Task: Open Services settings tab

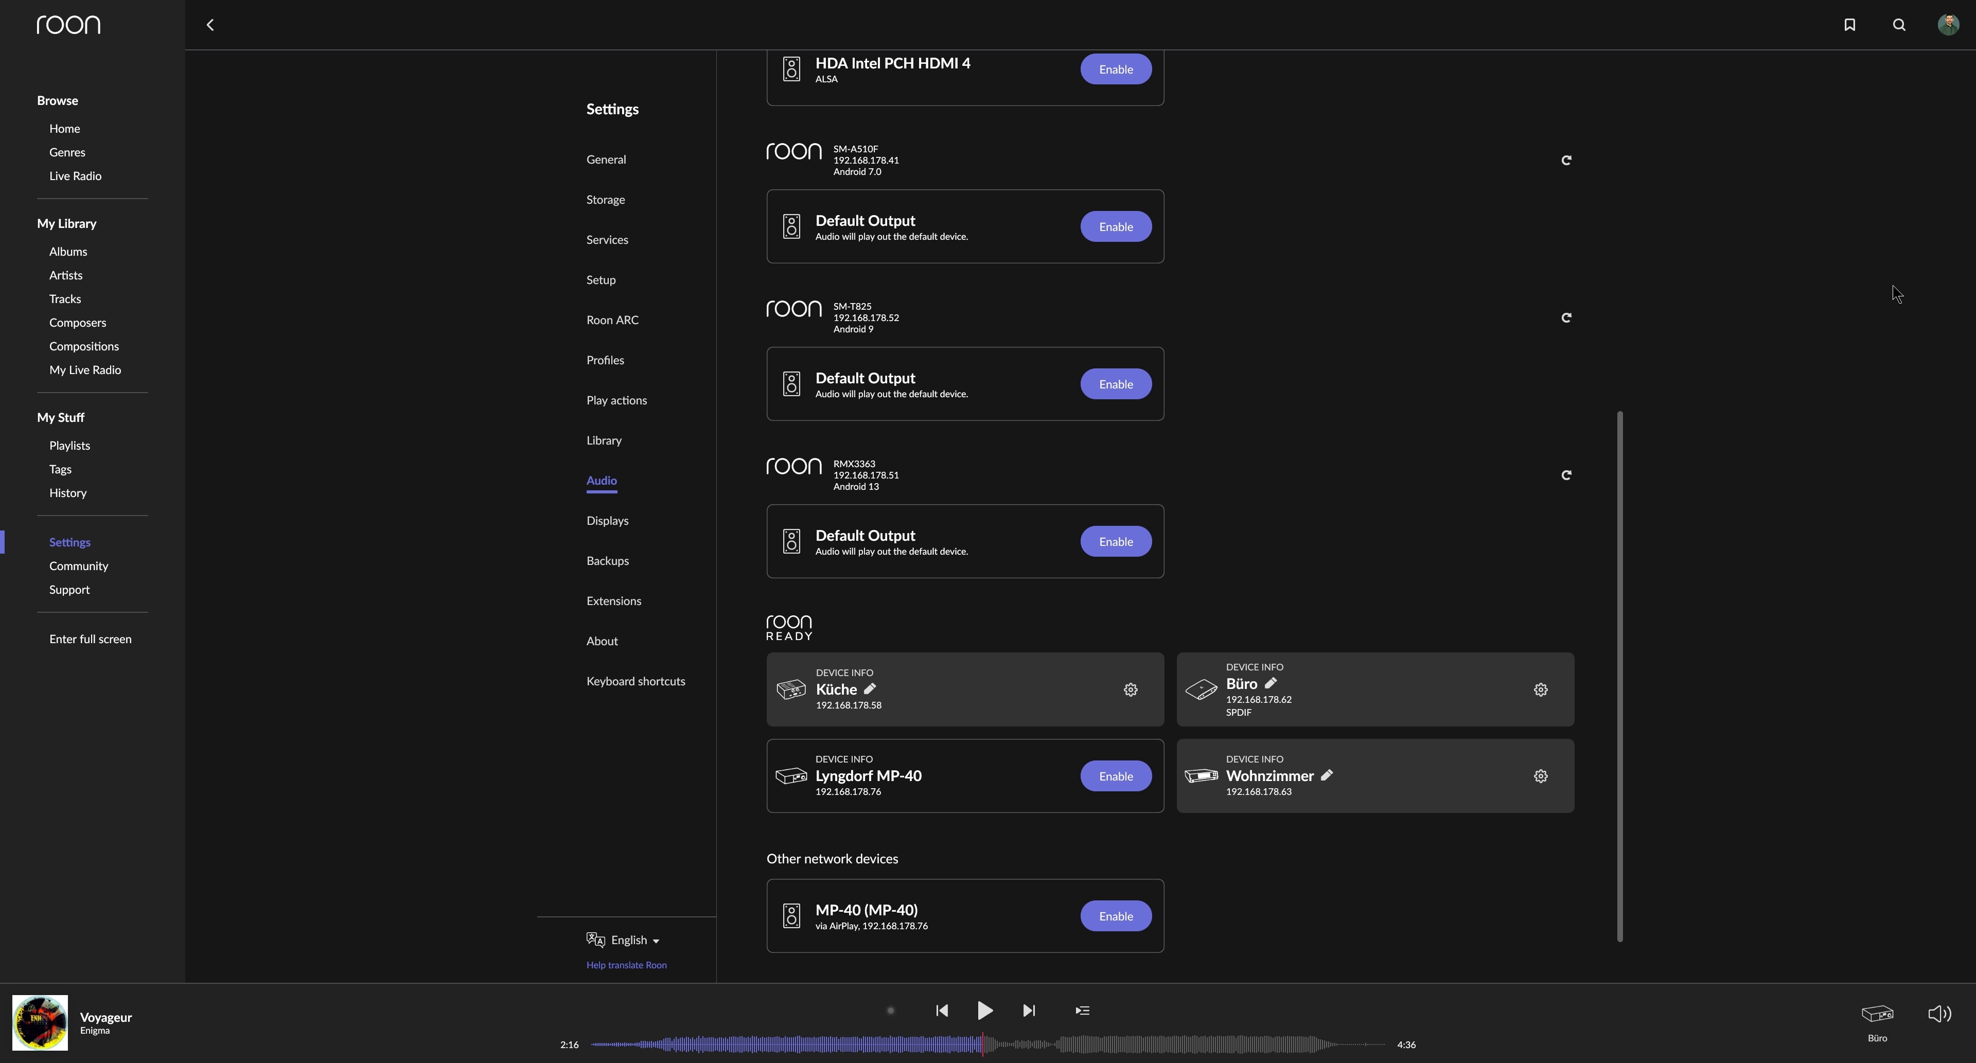Action: pyautogui.click(x=607, y=240)
